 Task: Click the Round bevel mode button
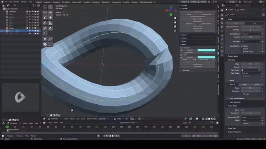[x=232, y=84]
